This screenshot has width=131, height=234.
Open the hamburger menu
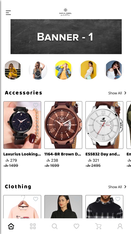(x=8, y=13)
